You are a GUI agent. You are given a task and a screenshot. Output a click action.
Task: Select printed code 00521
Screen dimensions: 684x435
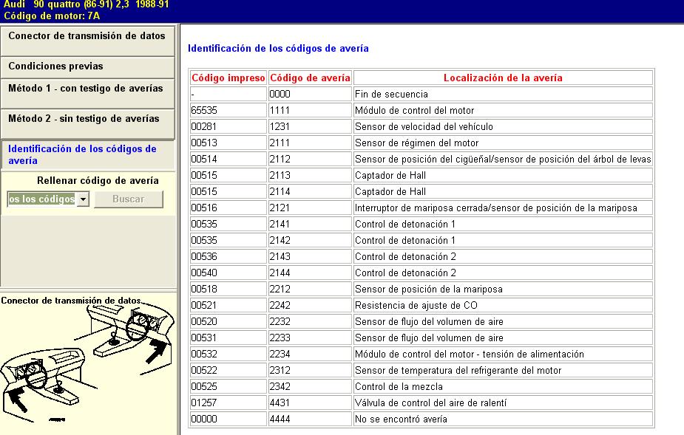coord(228,306)
